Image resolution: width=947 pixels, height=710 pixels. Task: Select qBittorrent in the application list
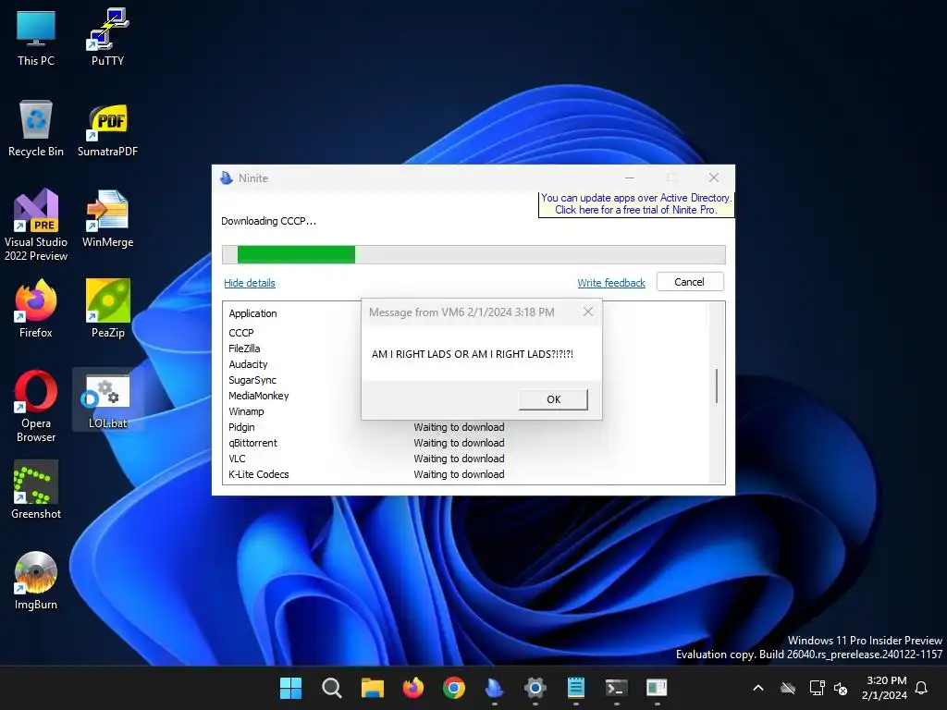point(252,443)
